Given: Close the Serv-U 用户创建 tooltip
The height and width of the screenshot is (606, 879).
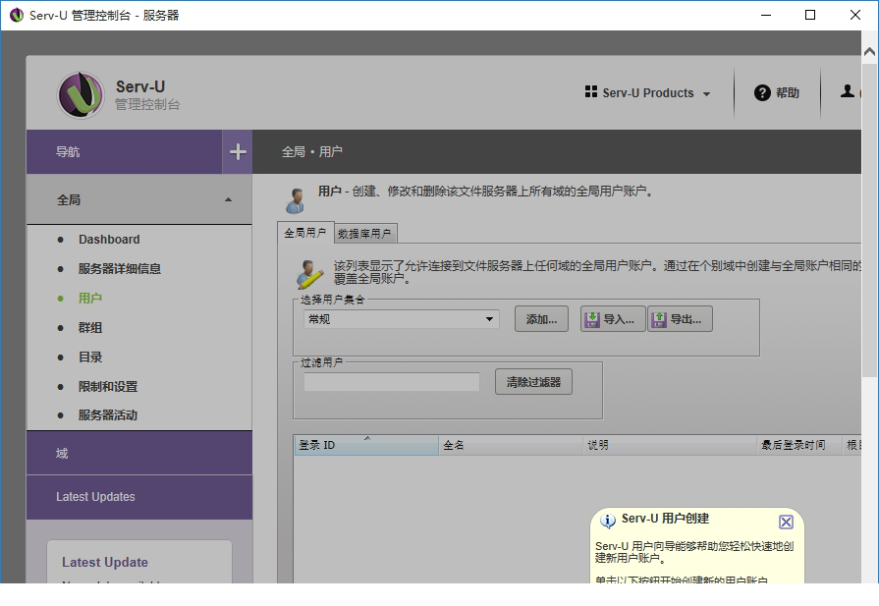Looking at the screenshot, I should pos(786,522).
